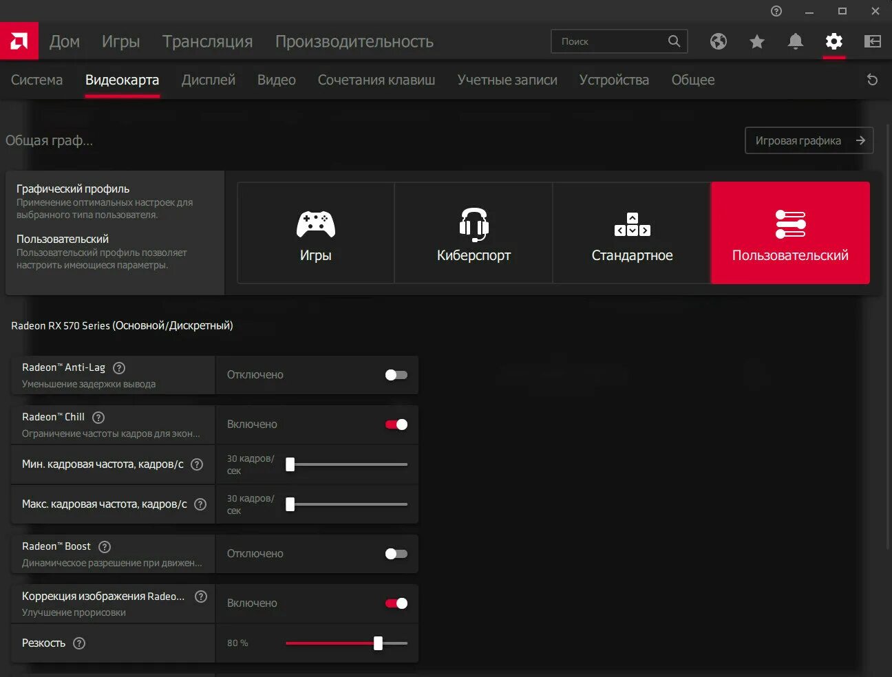Click the Общая граф... heading
Viewport: 892px width, 677px height.
(x=50, y=140)
